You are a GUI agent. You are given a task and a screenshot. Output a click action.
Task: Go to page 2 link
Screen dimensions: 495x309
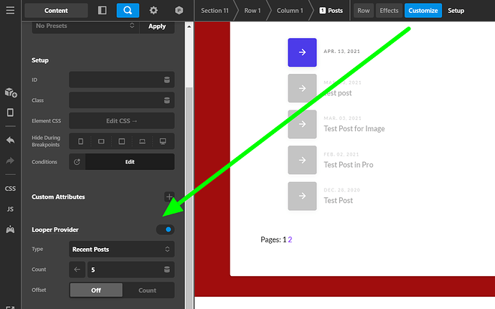(290, 239)
